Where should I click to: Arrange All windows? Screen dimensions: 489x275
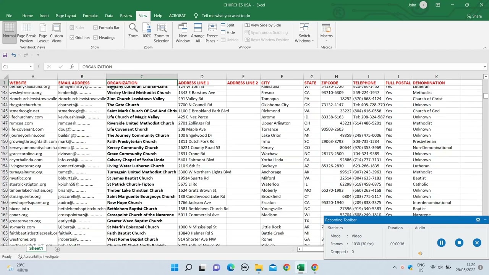coord(198,33)
